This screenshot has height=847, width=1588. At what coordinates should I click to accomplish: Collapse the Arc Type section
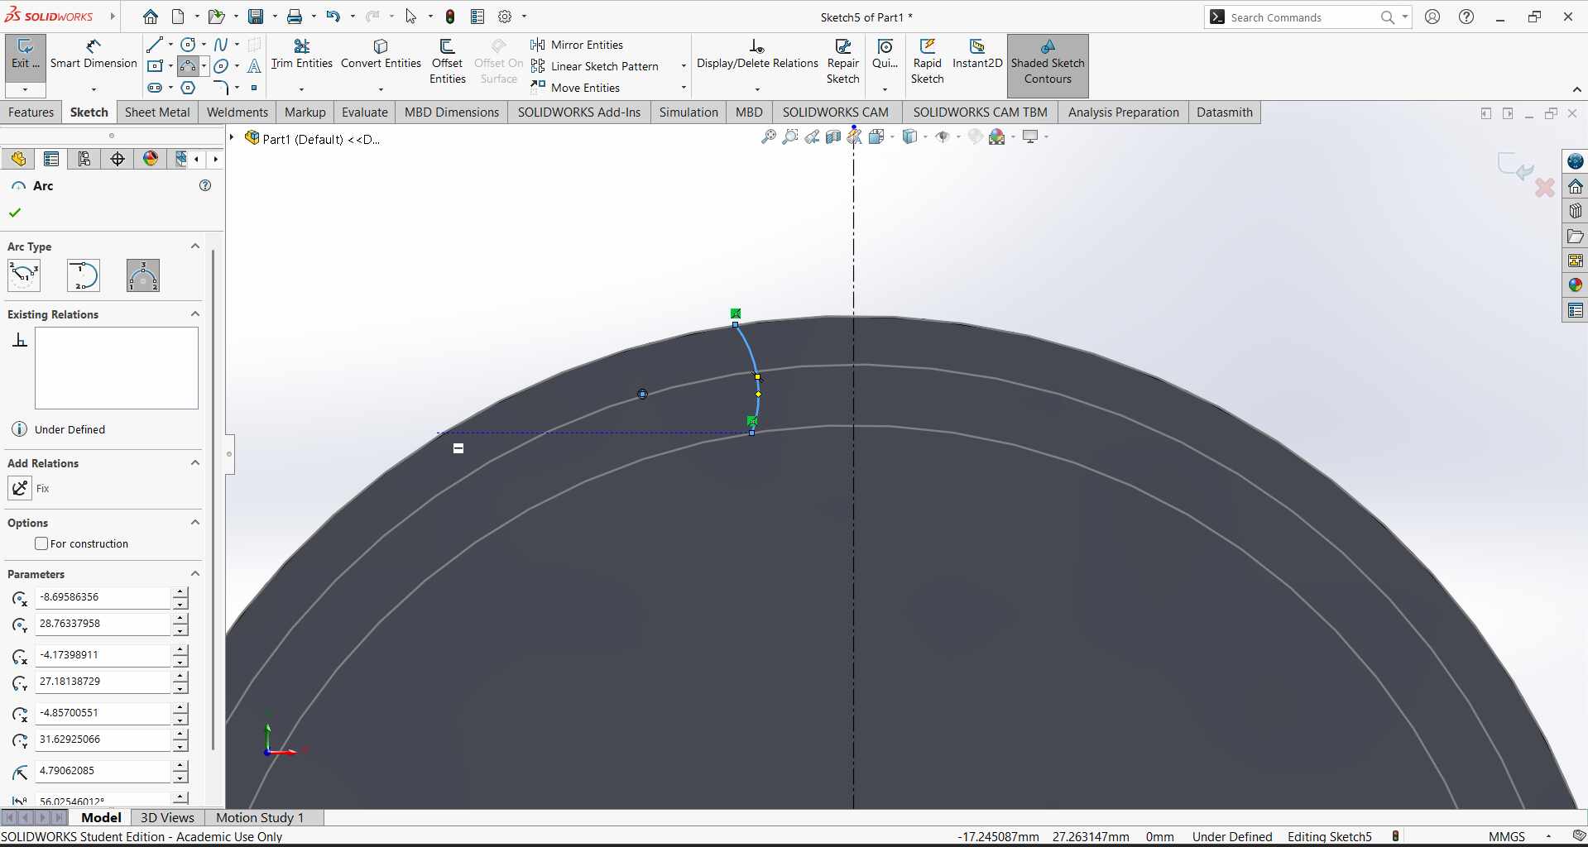(x=195, y=246)
